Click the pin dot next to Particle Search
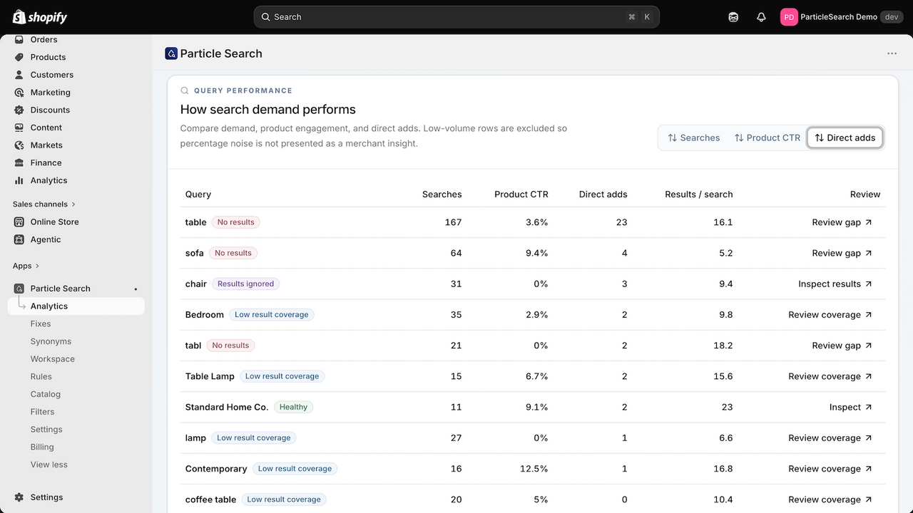 pos(136,289)
